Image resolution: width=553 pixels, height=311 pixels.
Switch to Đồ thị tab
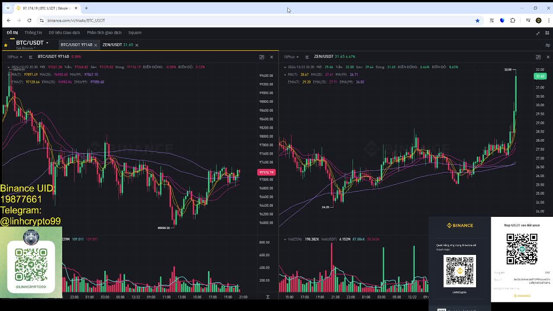(x=12, y=32)
